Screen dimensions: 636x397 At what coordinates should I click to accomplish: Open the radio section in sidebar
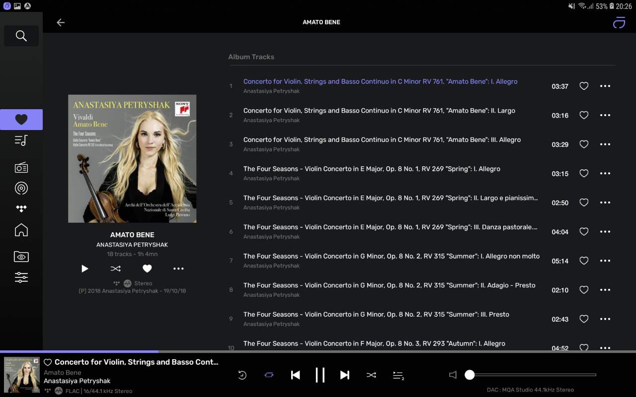(x=21, y=167)
